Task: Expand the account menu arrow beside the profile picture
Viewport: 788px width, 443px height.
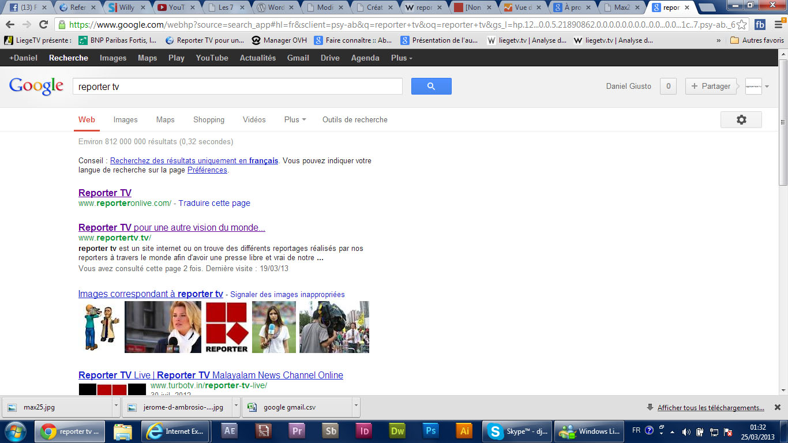Action: tap(767, 87)
